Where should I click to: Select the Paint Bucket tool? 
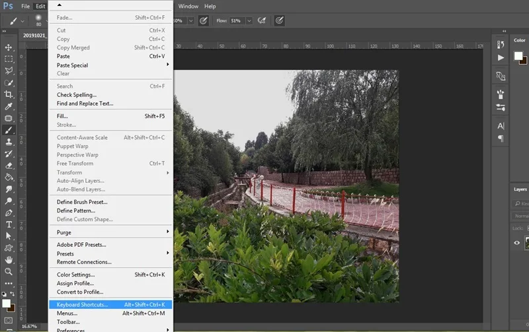[x=9, y=177]
